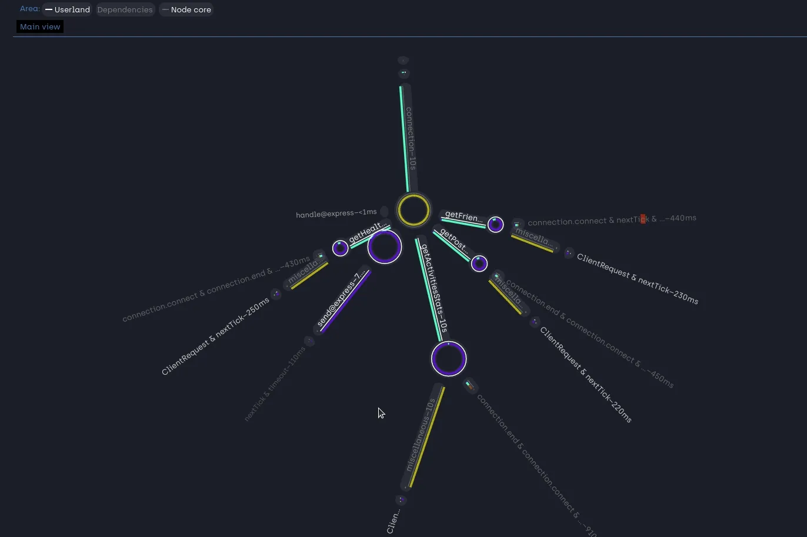Select the send@express purple link label
This screenshot has height=537, width=807.
click(x=341, y=299)
